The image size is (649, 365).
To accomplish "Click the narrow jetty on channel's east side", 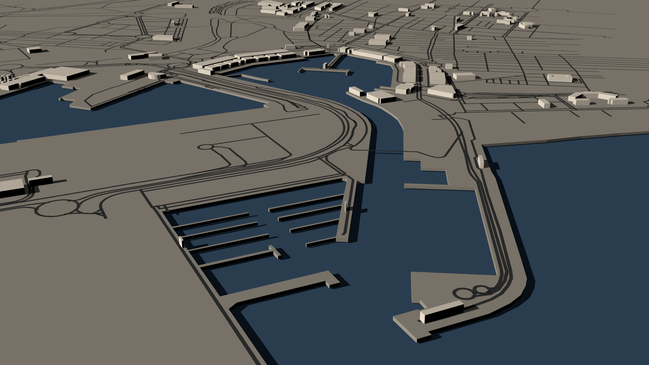I will 426,186.
